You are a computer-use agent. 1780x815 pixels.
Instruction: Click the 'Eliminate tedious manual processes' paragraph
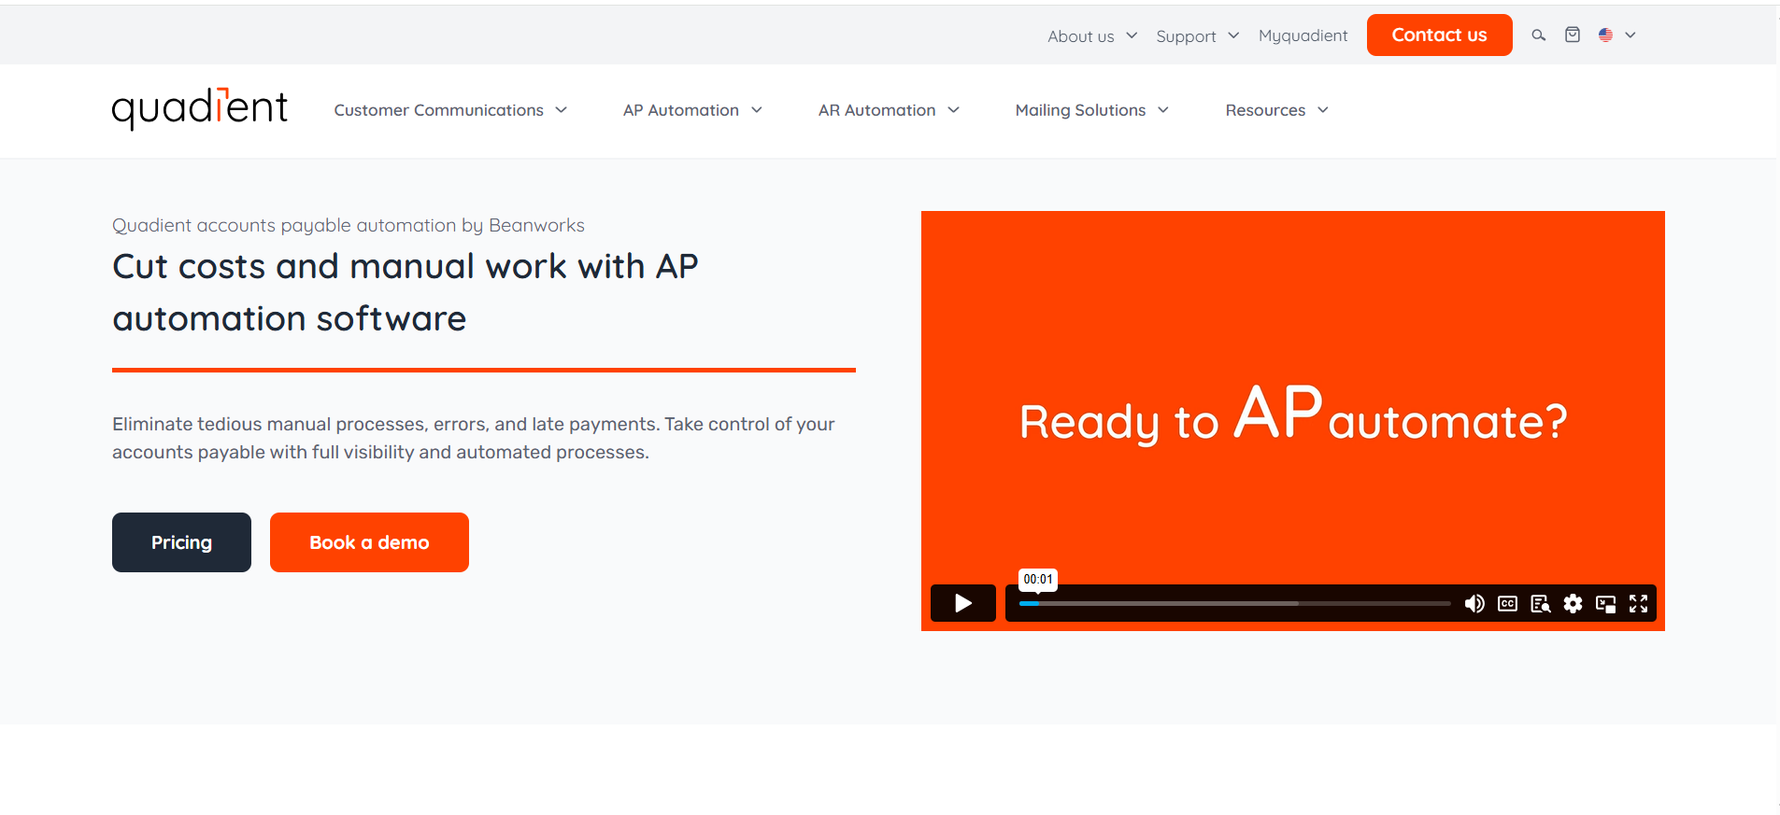click(473, 438)
